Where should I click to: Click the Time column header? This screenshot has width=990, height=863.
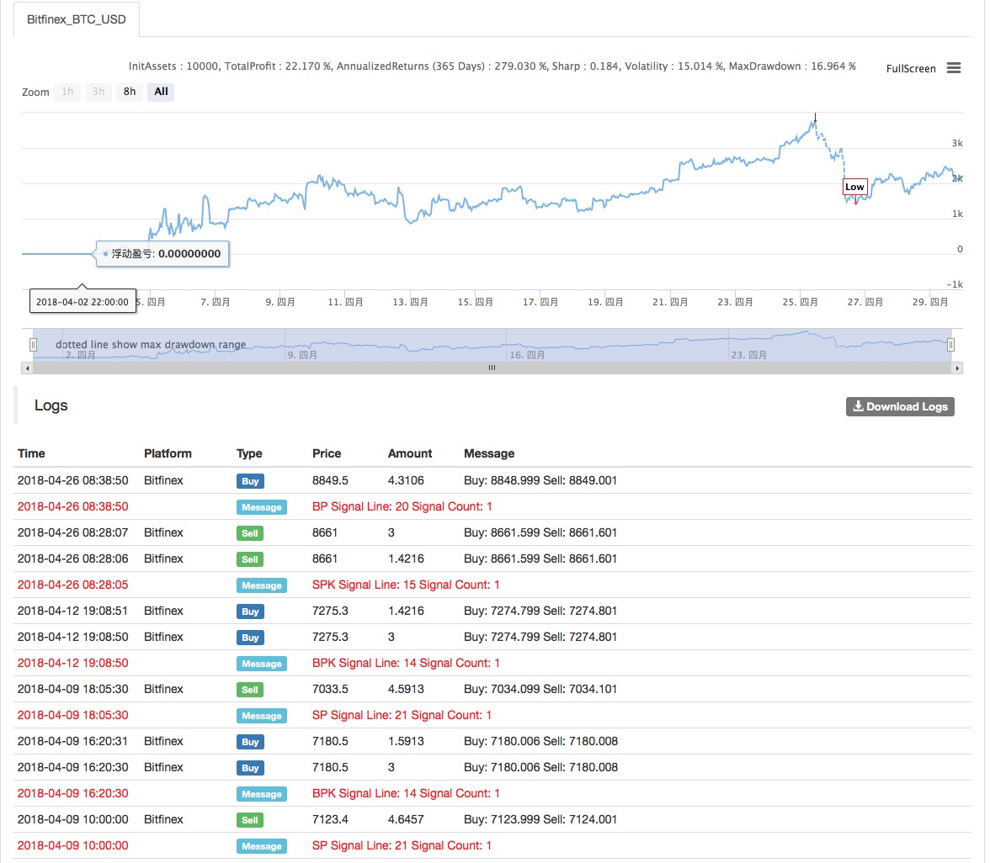(x=32, y=453)
